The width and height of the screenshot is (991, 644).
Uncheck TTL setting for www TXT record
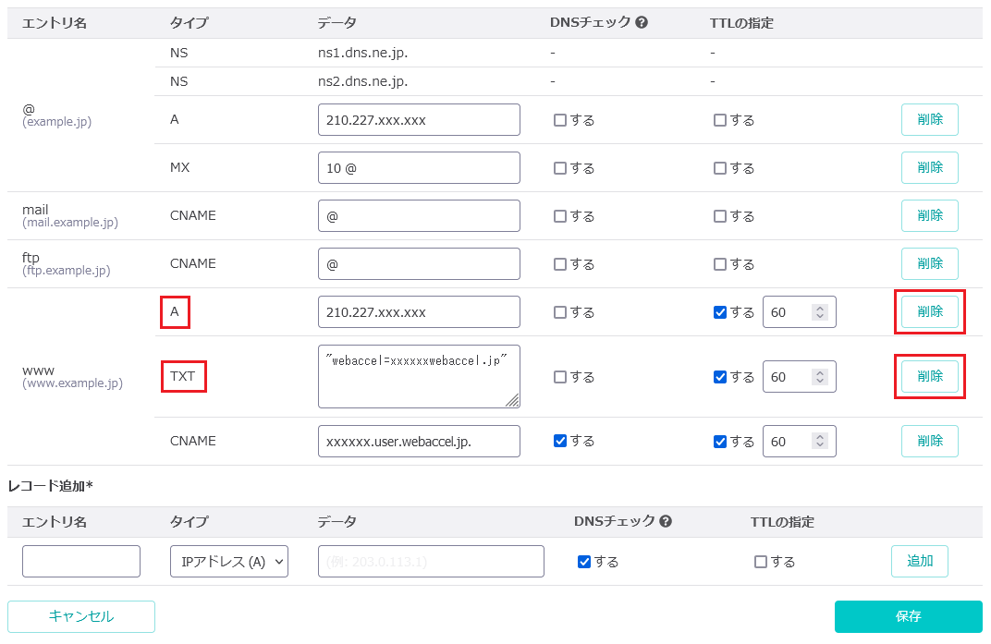click(x=720, y=377)
